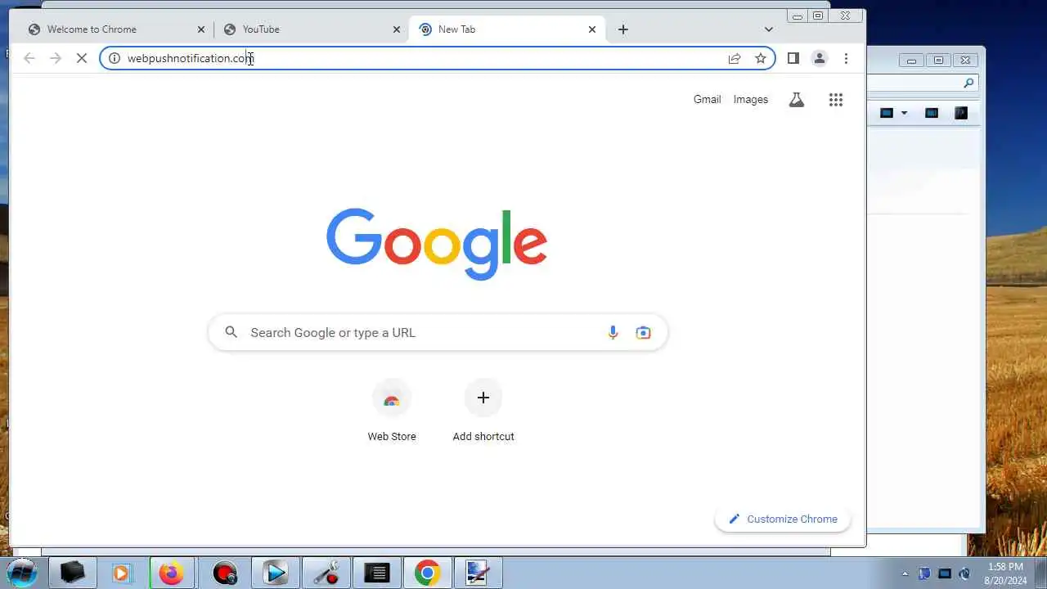Click Customize Chrome button

(x=783, y=519)
